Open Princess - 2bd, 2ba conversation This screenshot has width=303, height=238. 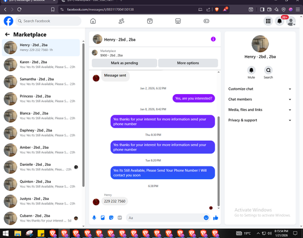point(41,99)
